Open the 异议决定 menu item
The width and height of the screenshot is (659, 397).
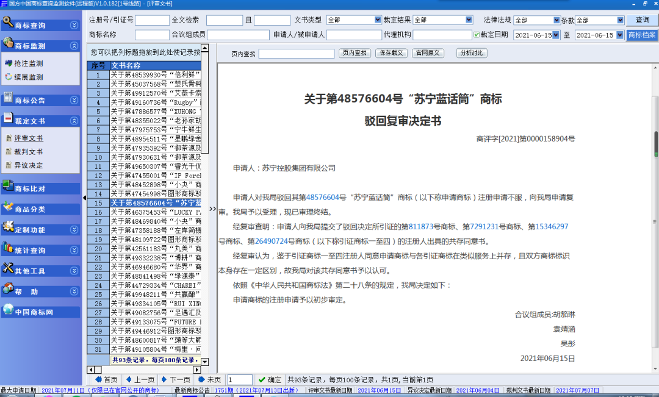coord(29,165)
